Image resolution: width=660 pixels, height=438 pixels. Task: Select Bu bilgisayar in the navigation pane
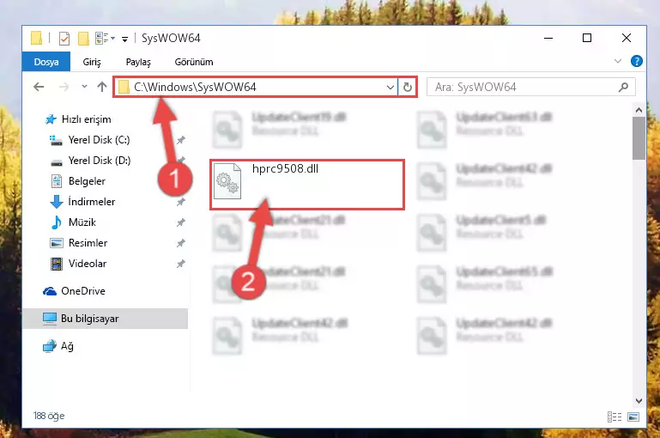click(x=89, y=319)
